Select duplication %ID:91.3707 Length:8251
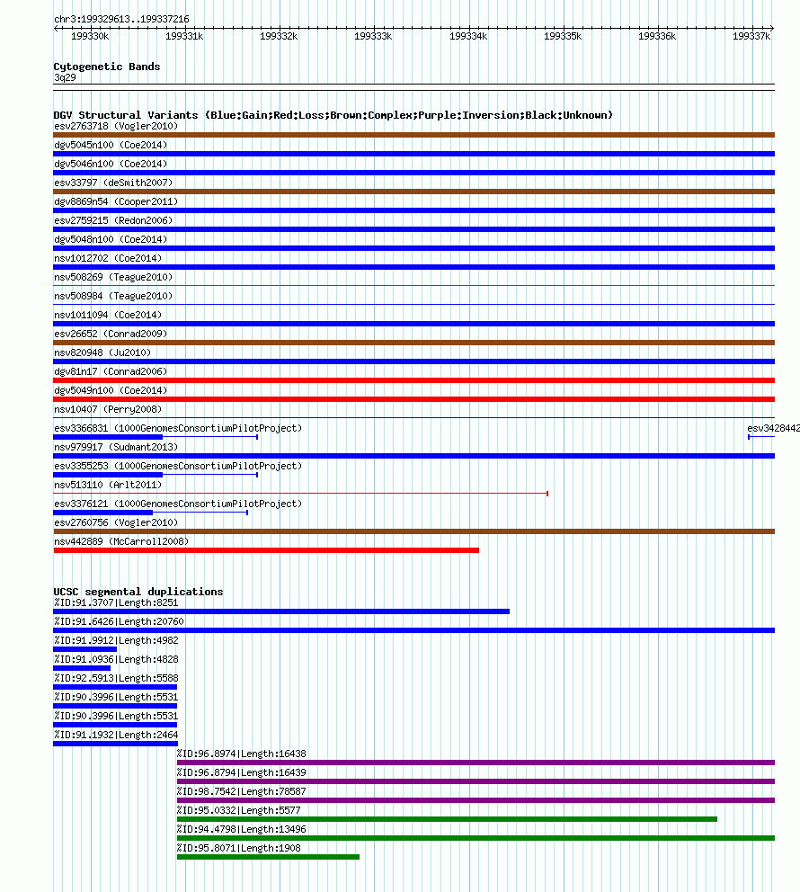 point(116,603)
